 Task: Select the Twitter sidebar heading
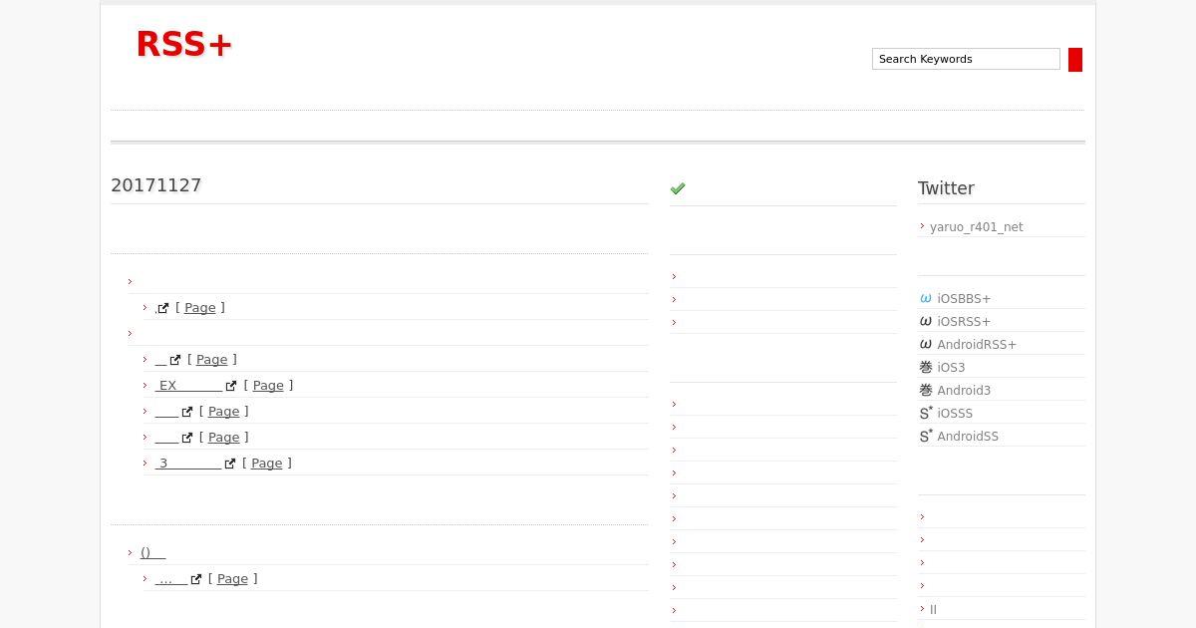point(946,188)
